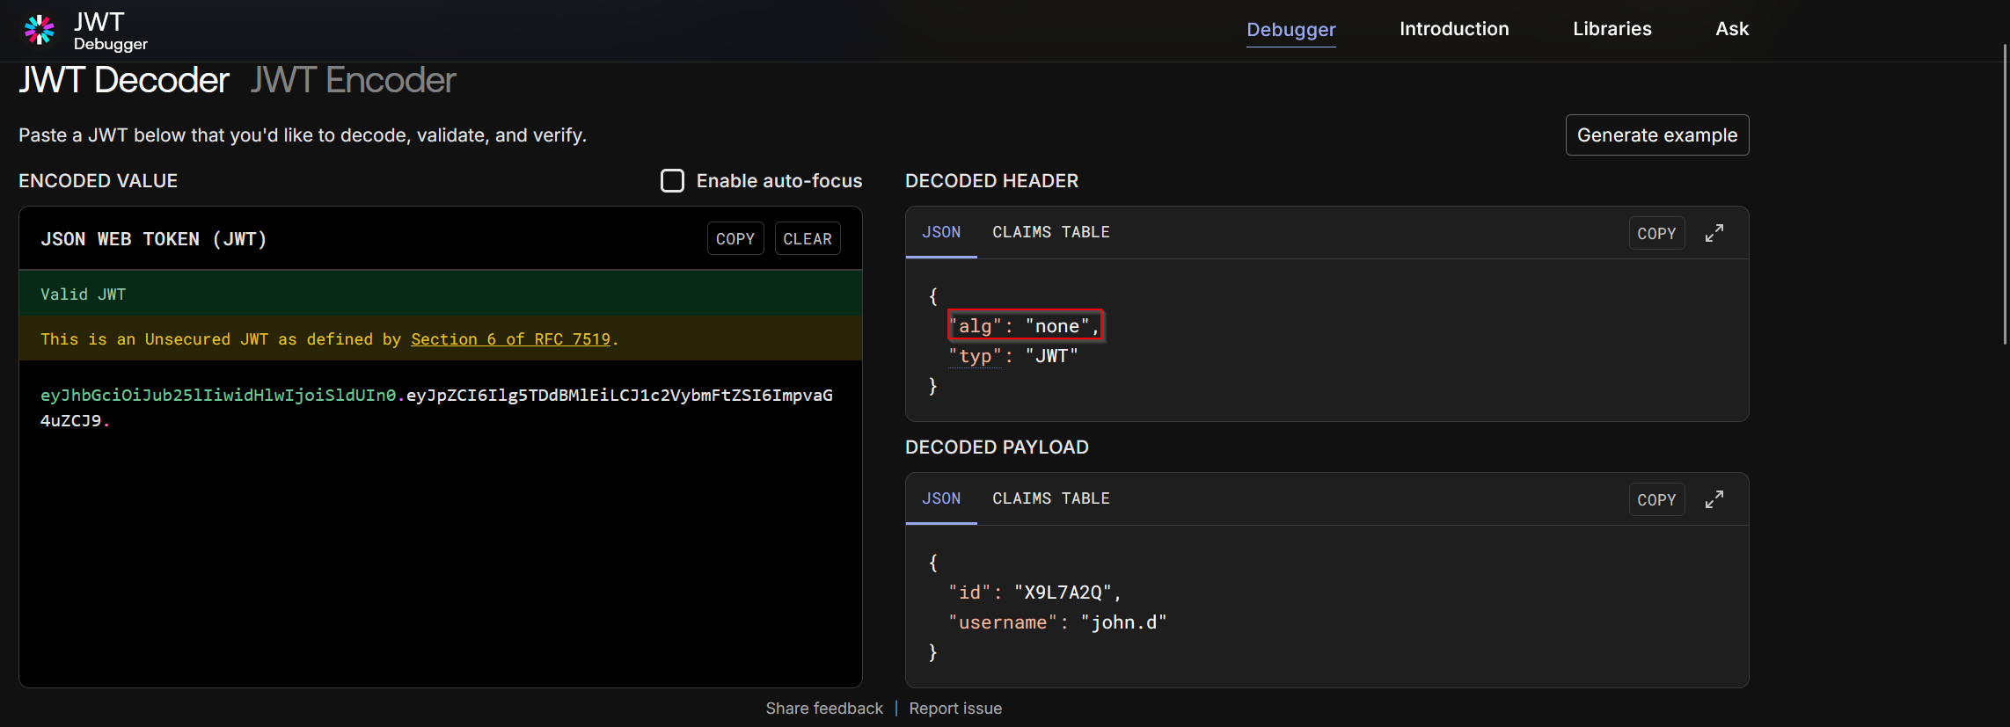The width and height of the screenshot is (2010, 727).
Task: Click the JWT Debugger logo icon
Action: pos(40,30)
